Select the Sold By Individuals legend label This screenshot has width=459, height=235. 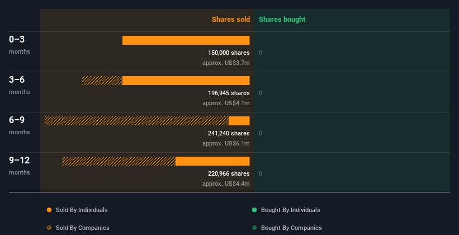click(x=82, y=210)
